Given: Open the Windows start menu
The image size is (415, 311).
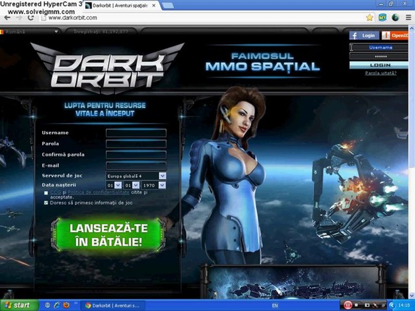Looking at the screenshot, I should [19, 305].
